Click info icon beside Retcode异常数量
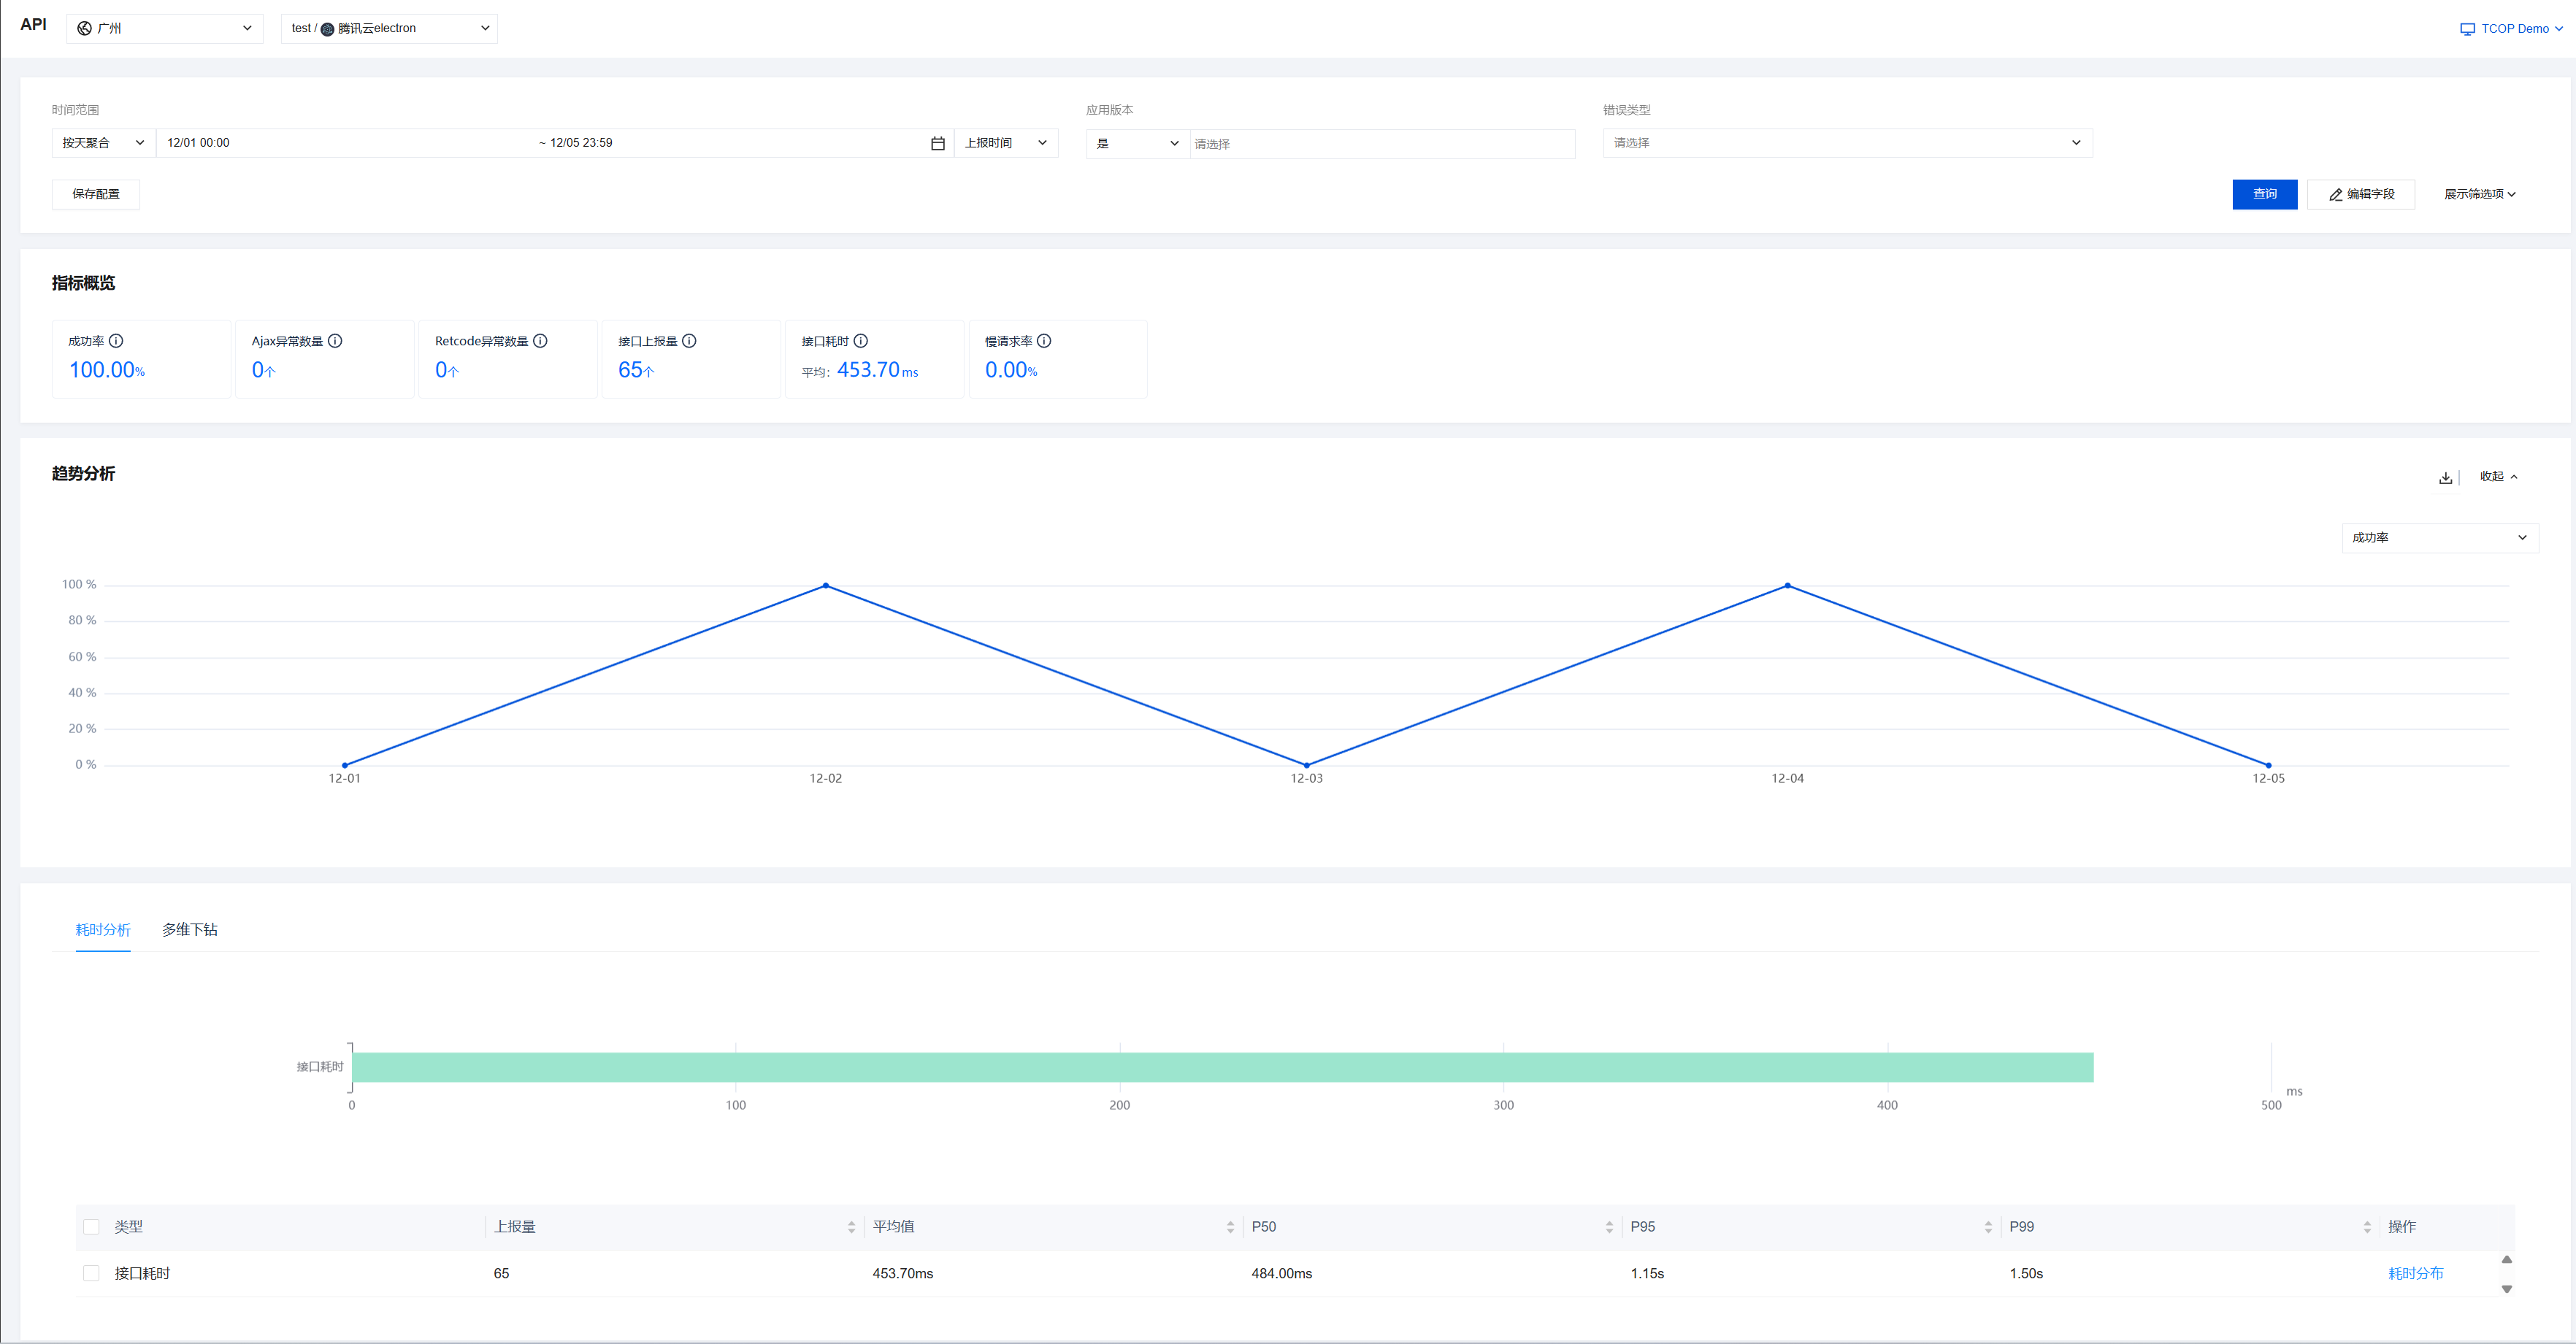 coord(540,341)
